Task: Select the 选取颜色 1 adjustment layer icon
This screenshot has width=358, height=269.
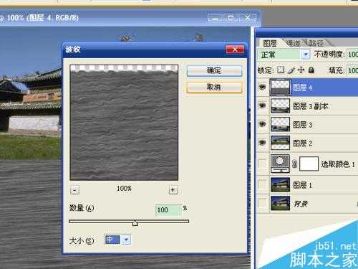Action: tap(280, 164)
